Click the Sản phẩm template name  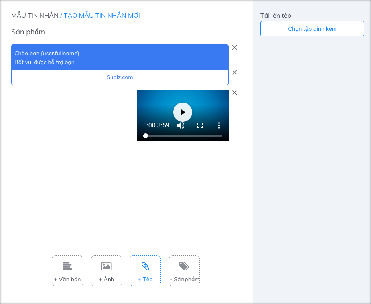[28, 32]
